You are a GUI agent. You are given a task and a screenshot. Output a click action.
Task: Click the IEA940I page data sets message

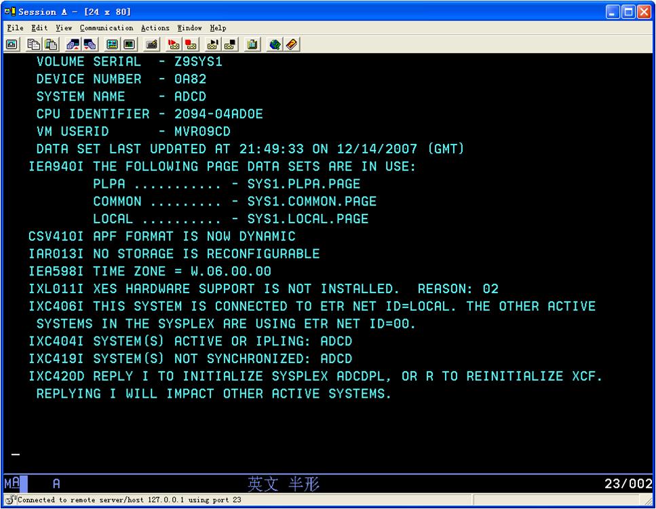222,166
